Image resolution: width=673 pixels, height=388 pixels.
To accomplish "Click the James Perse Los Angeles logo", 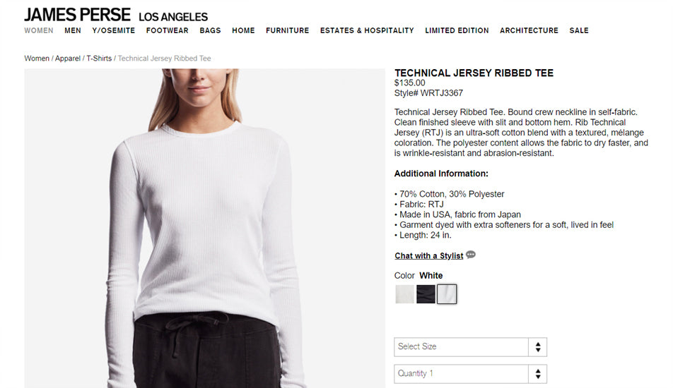I will click(x=116, y=15).
